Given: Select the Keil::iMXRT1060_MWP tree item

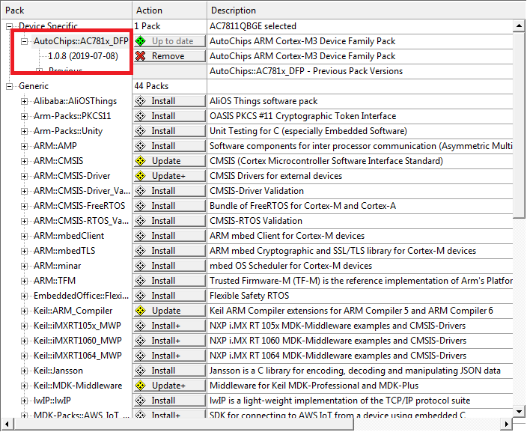Looking at the screenshot, I should 78,341.
